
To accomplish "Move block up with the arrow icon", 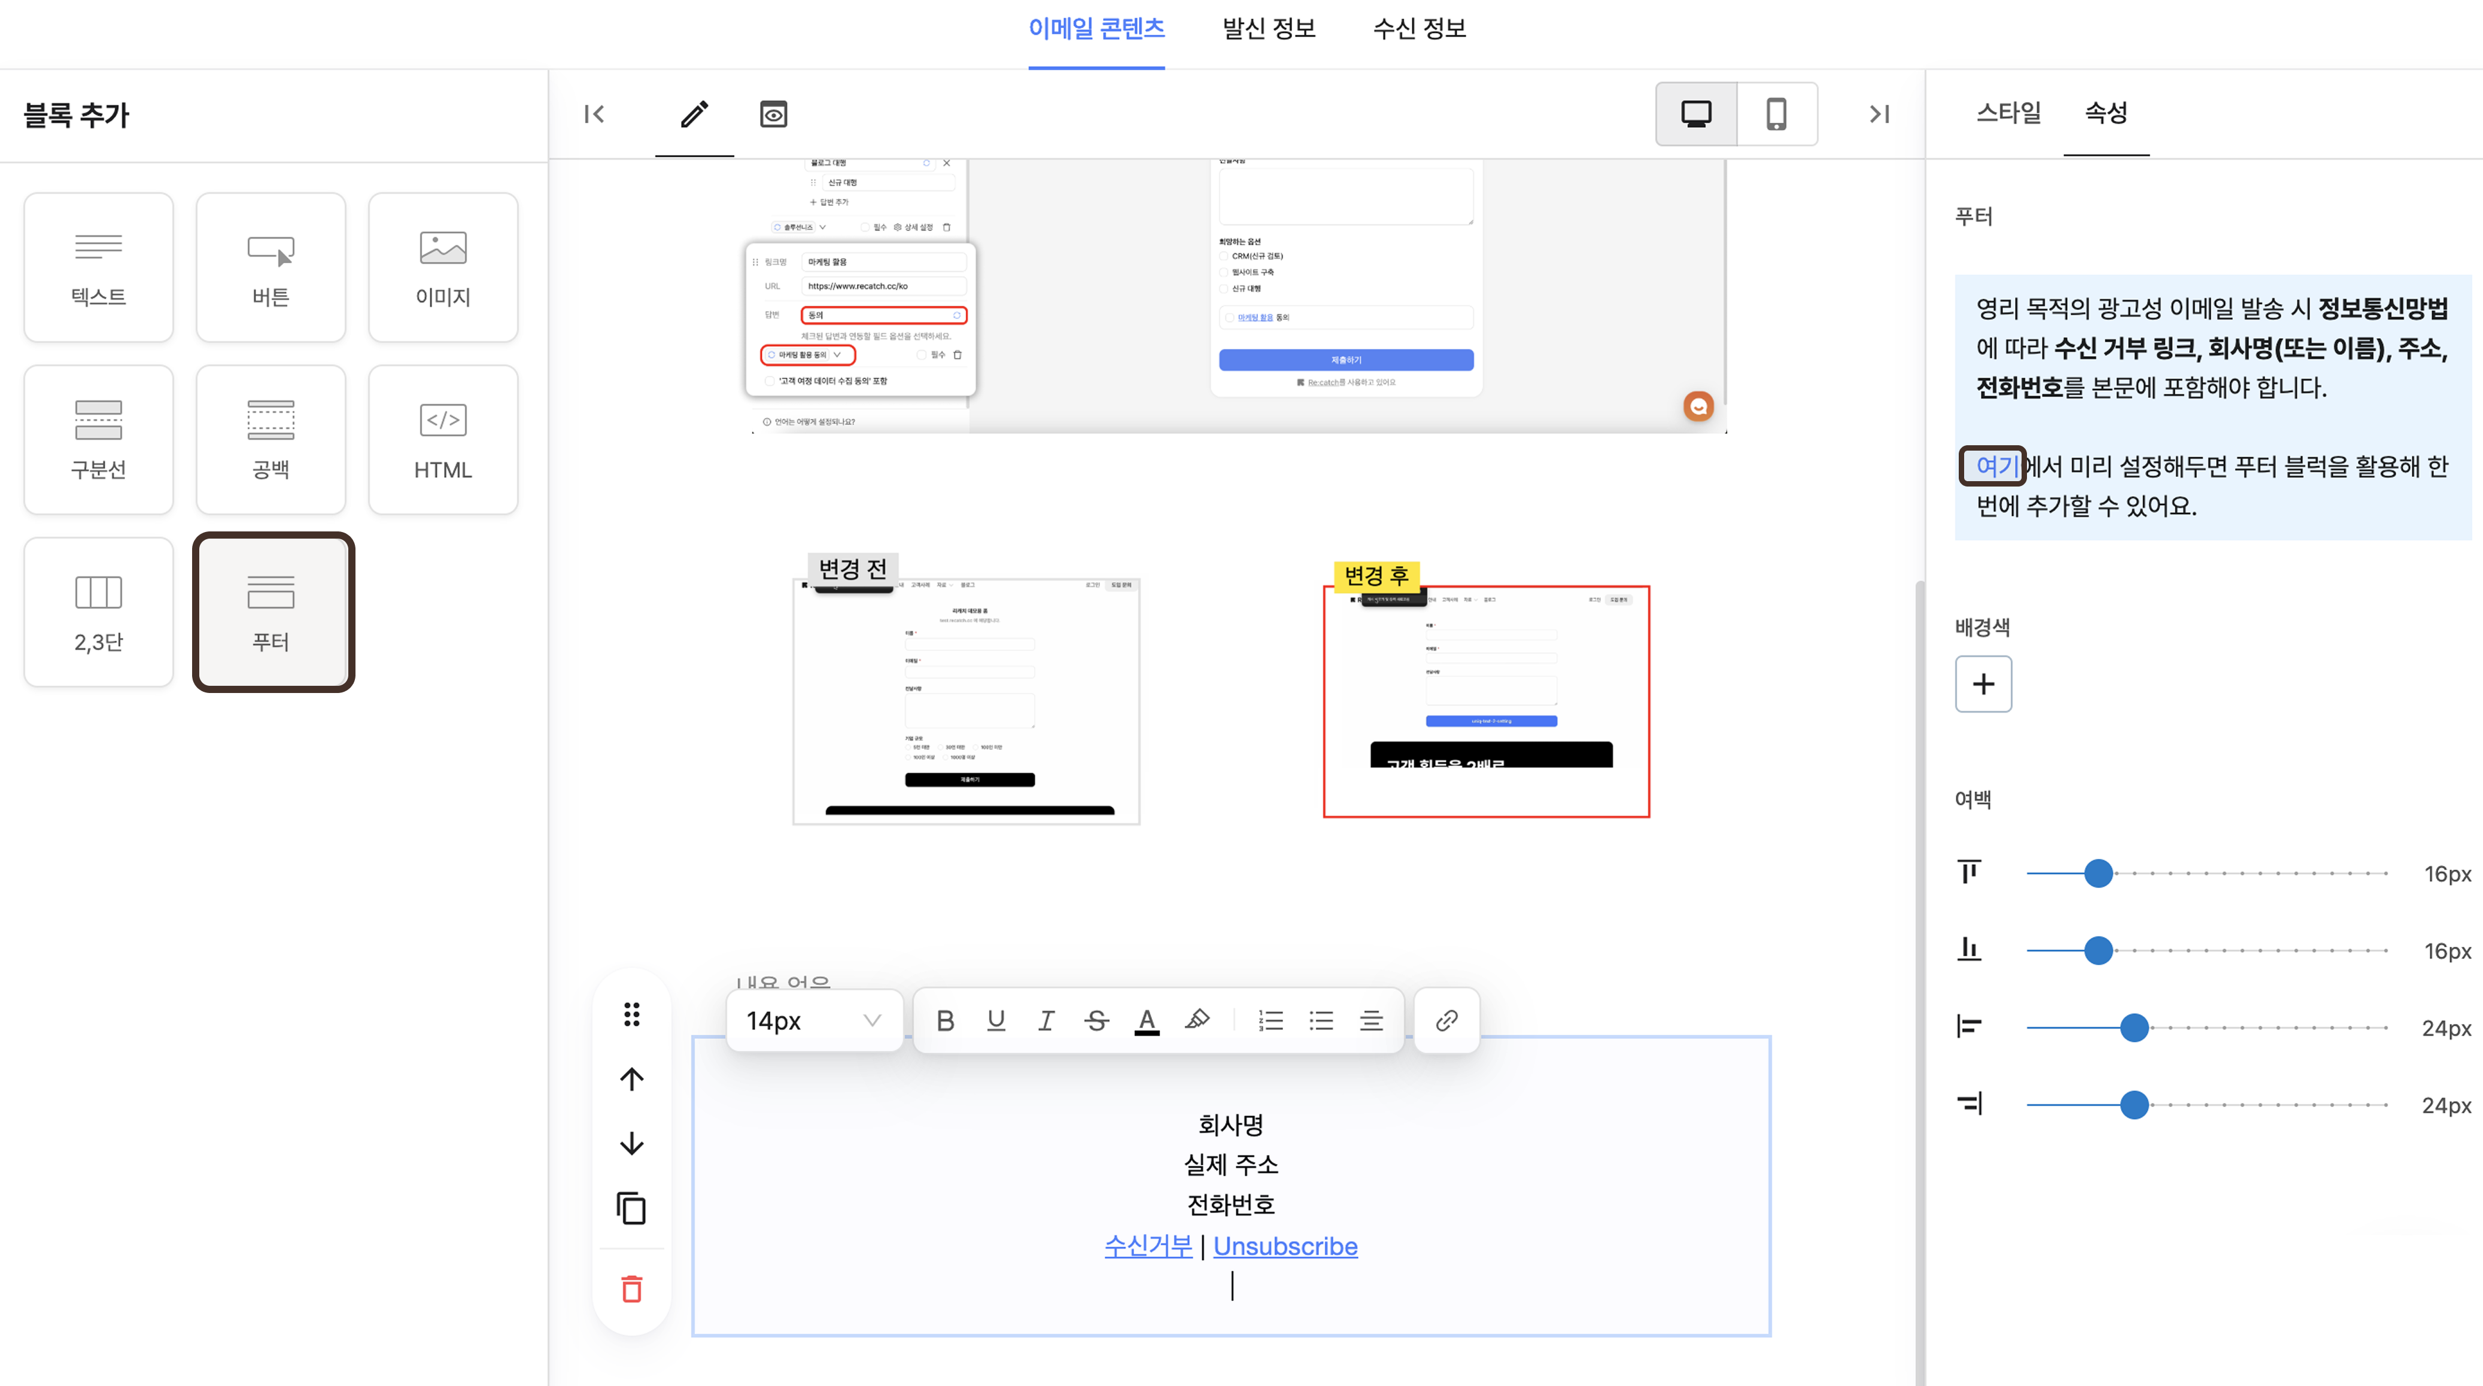I will [x=631, y=1078].
